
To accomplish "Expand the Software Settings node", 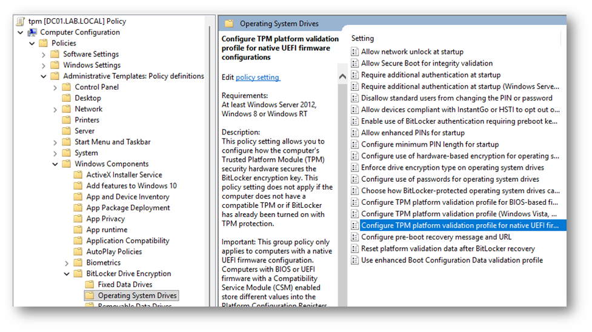I will (x=44, y=55).
